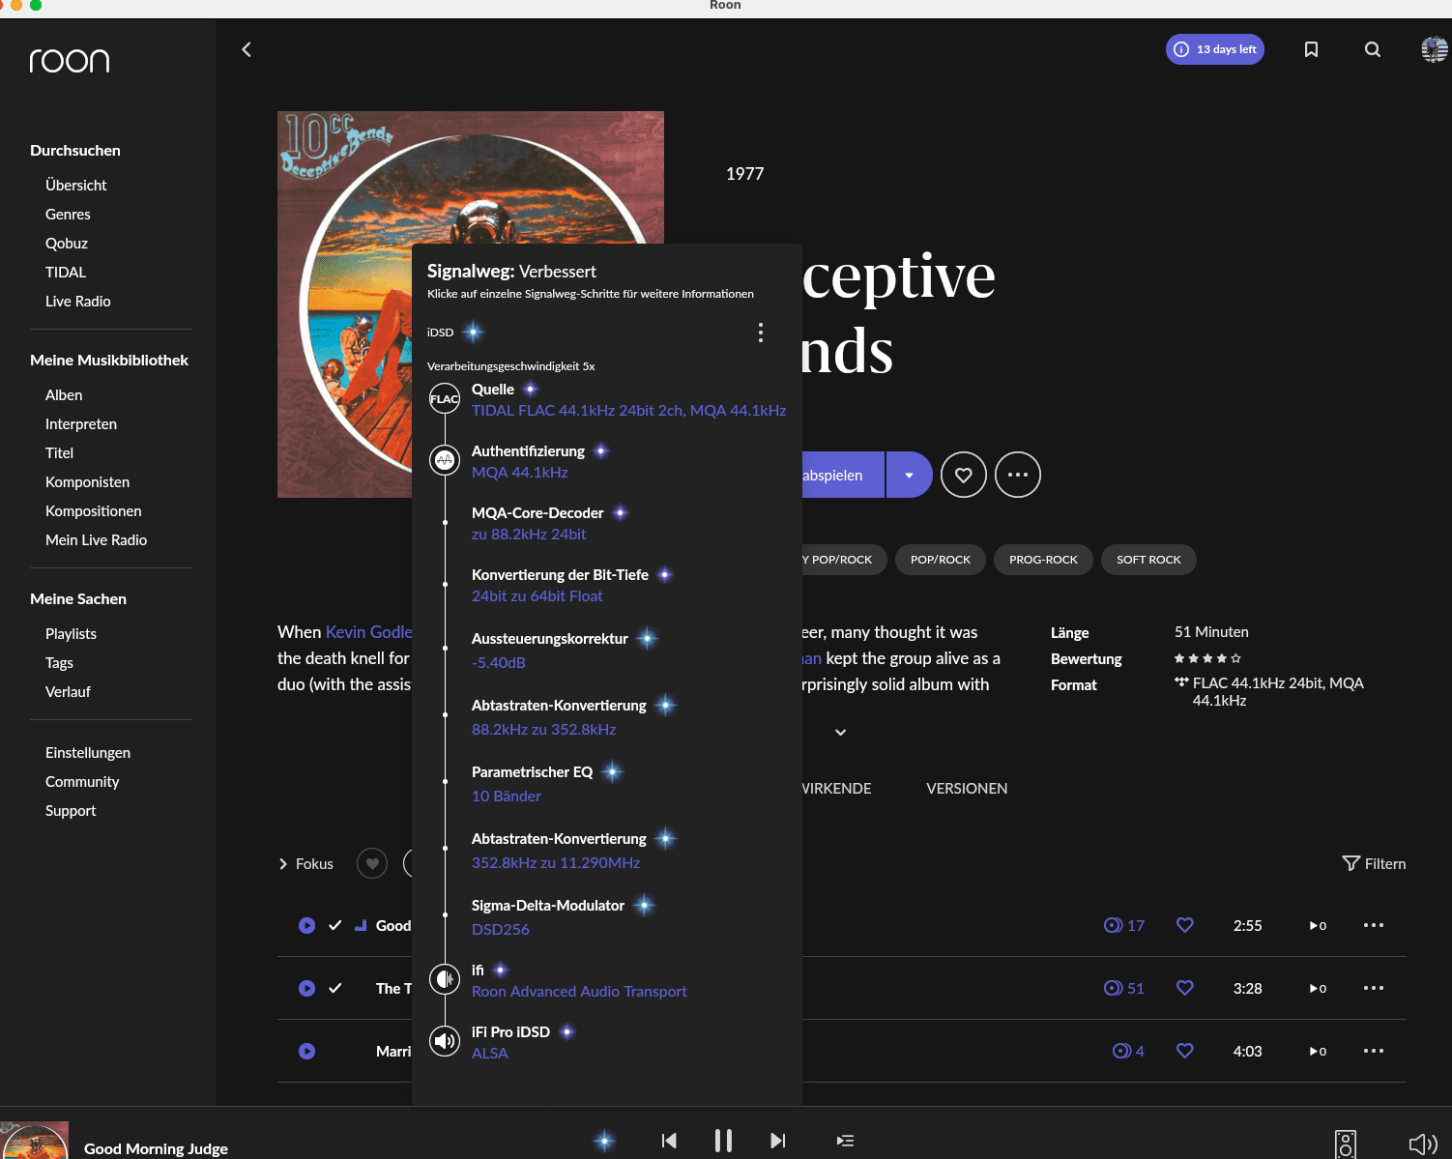Open the Filtern track filter

click(1375, 863)
